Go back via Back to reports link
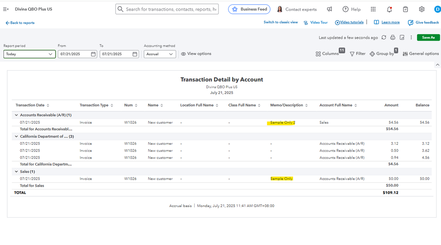The width and height of the screenshot is (441, 245). click(20, 23)
